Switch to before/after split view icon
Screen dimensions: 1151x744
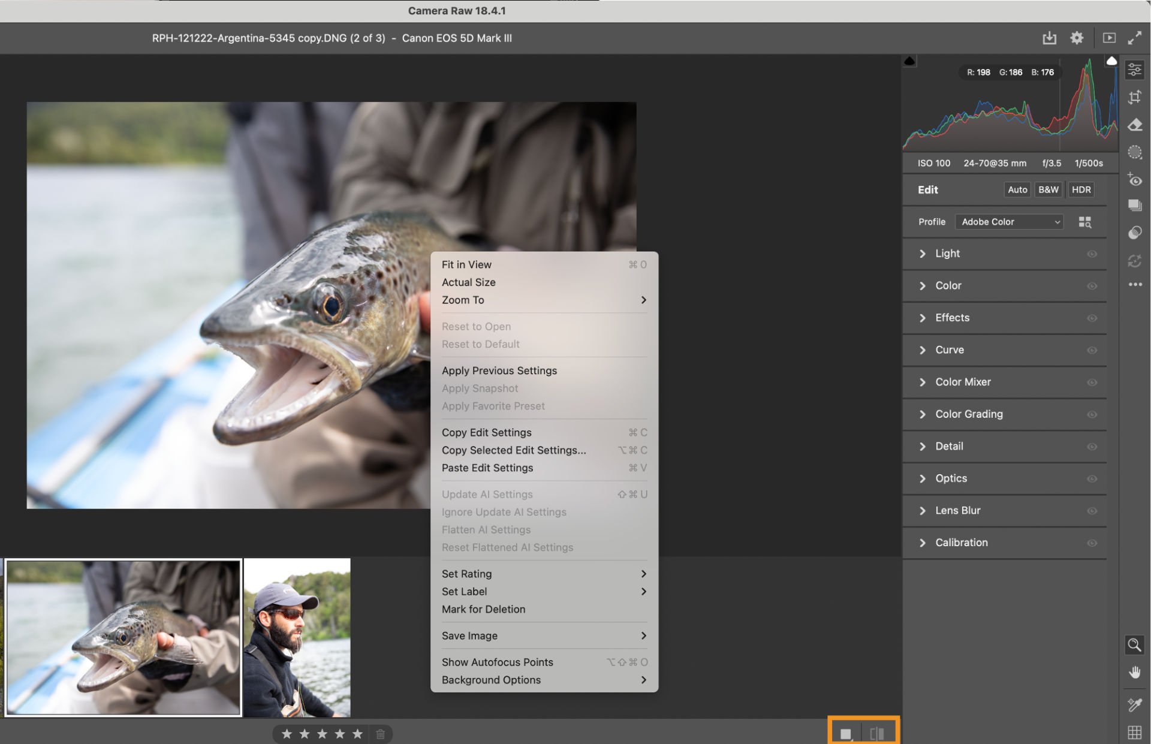tap(877, 734)
